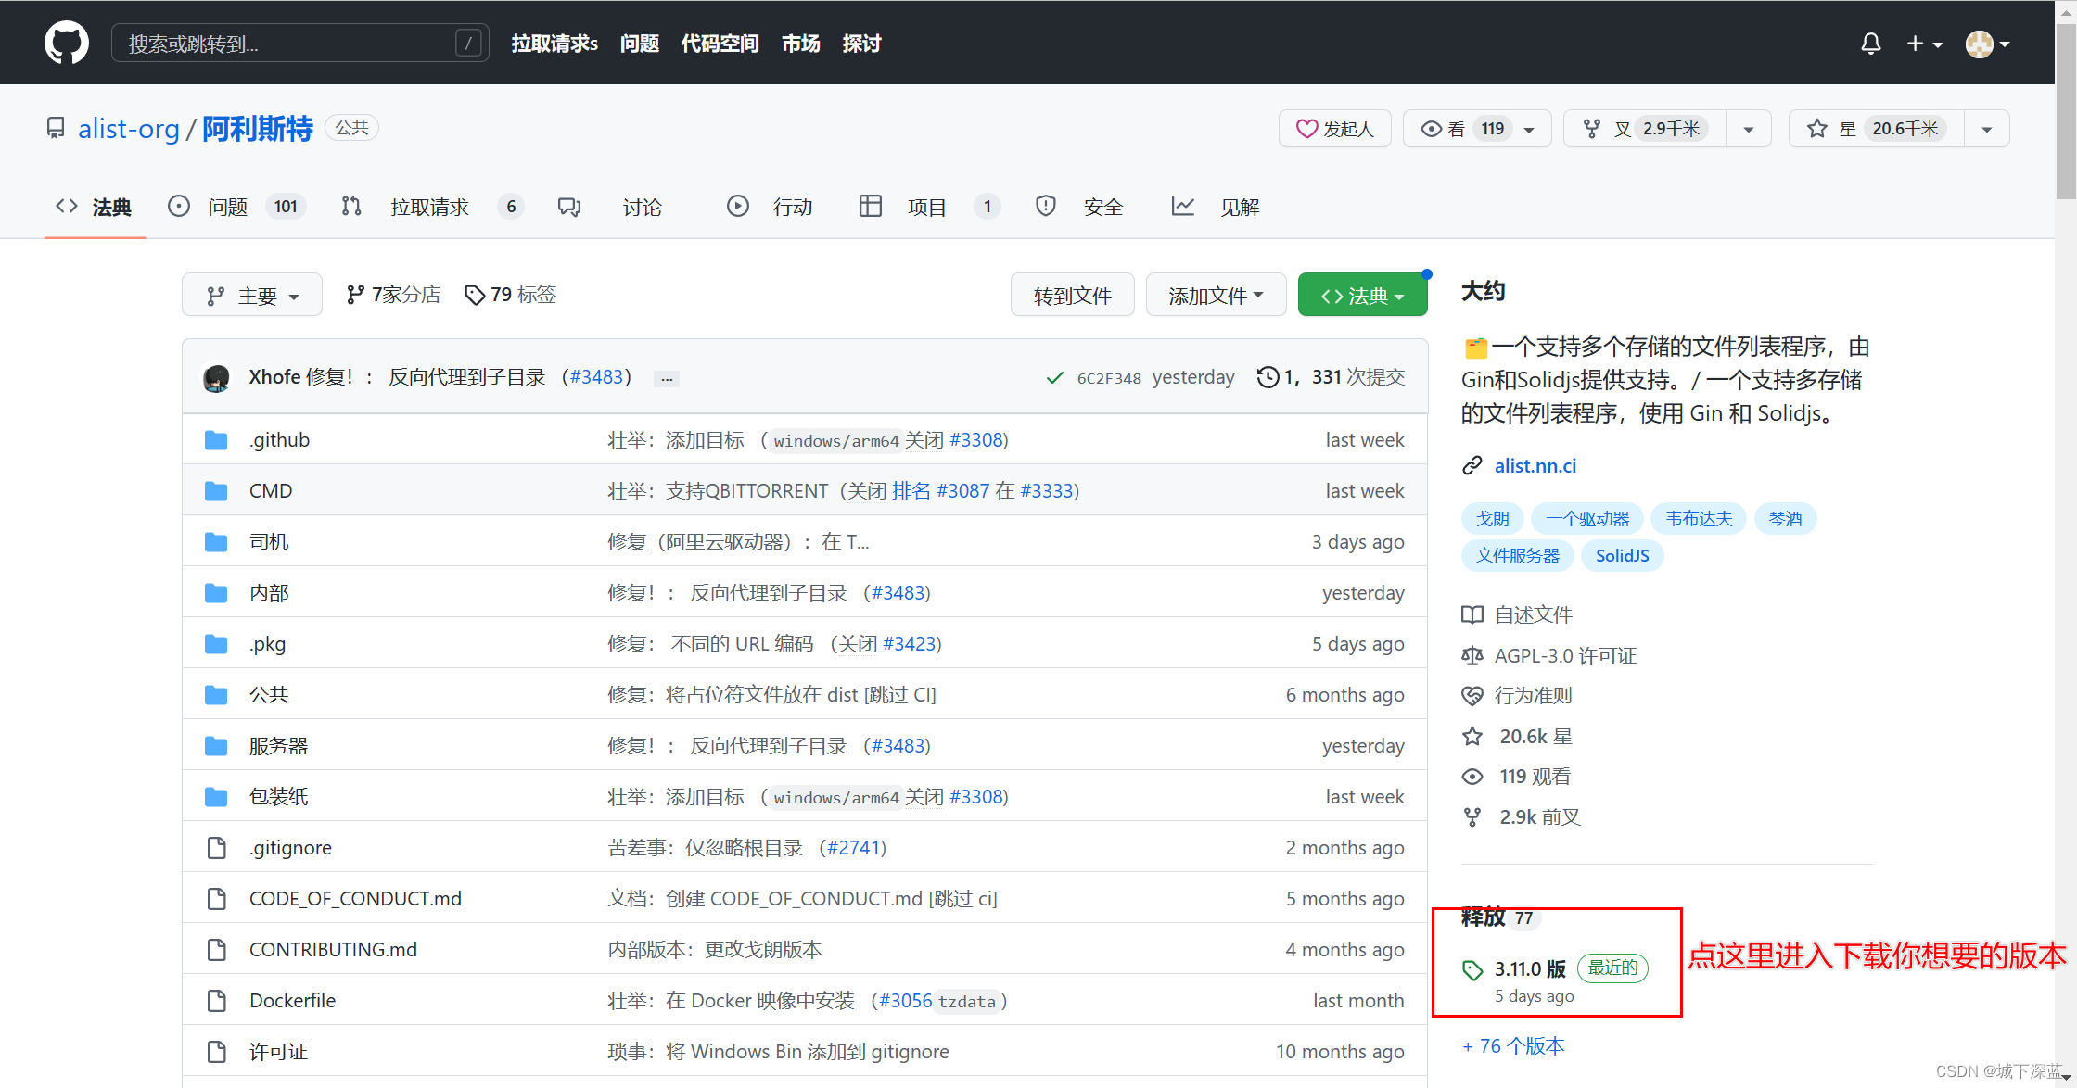Switch to the 讨论 tab
Screen dimensions: 2077x1088
tap(610, 207)
